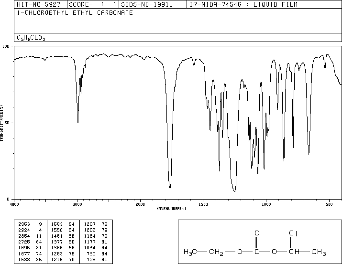Click the 2726 peak table entry
This screenshot has width=342, height=264.
(x=24, y=242)
